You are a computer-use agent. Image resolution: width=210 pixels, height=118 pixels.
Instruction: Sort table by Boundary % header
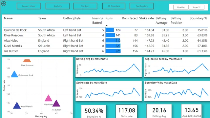(x=199, y=18)
